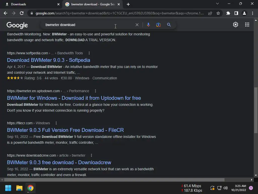
Task: Toggle Chrome side panel
Action: click(x=236, y=13)
